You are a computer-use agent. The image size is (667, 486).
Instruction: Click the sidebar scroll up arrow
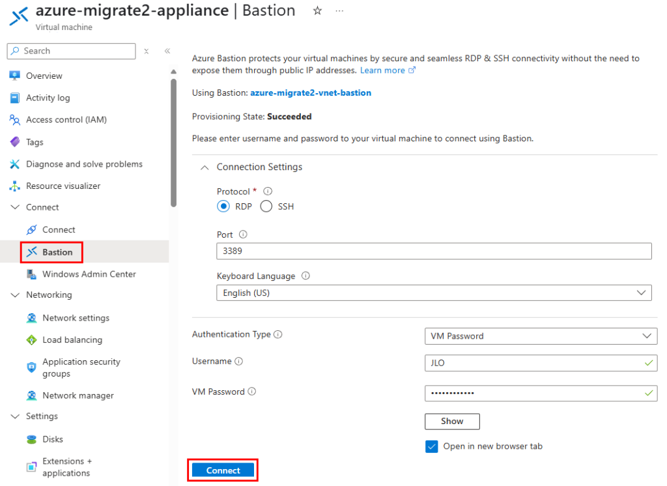tap(173, 72)
